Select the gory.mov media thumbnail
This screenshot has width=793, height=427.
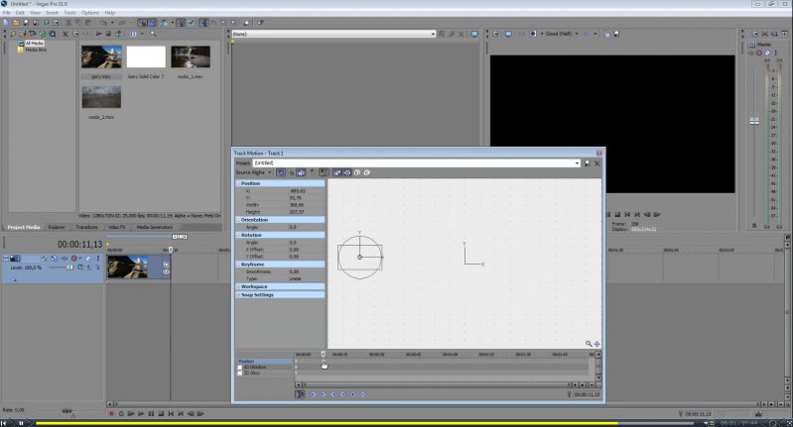[101, 56]
